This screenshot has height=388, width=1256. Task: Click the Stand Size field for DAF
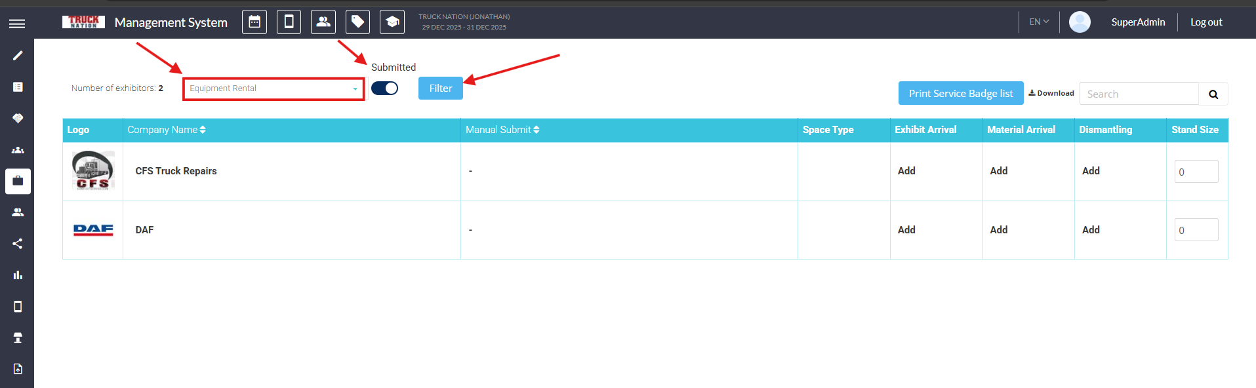(1196, 230)
